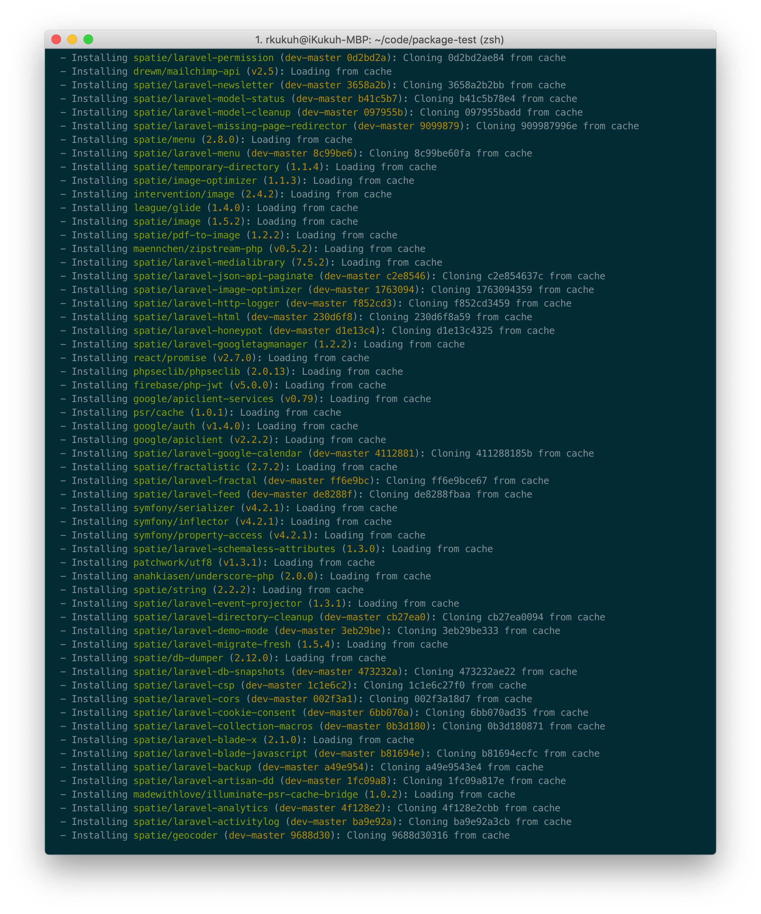761x914 pixels.
Task: Click 'spatie/laravel-http-logger' entry
Action: click(206, 303)
